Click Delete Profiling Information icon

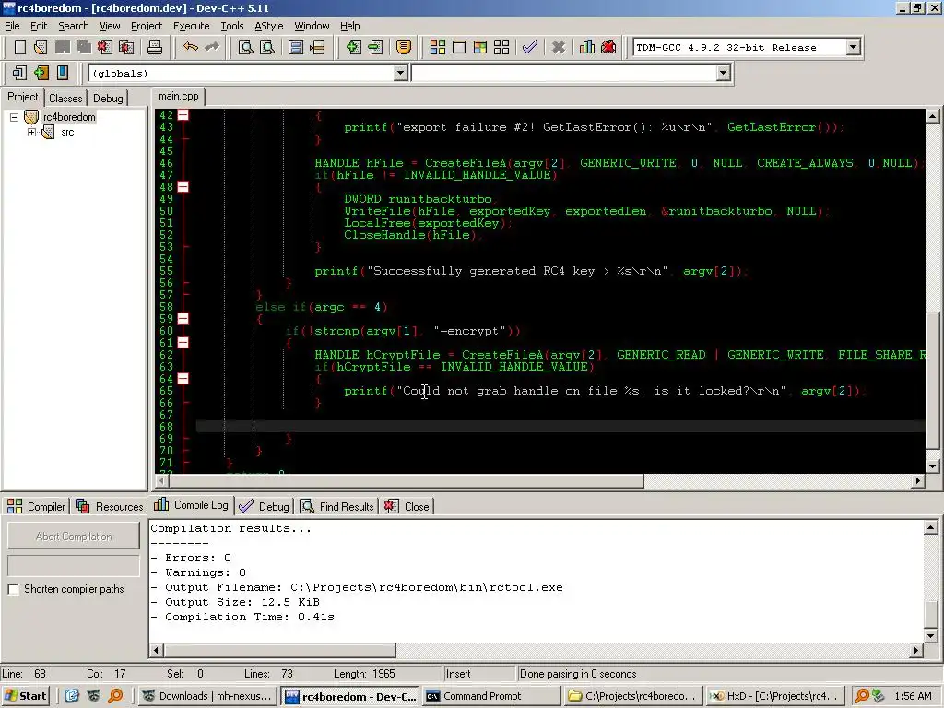click(608, 47)
